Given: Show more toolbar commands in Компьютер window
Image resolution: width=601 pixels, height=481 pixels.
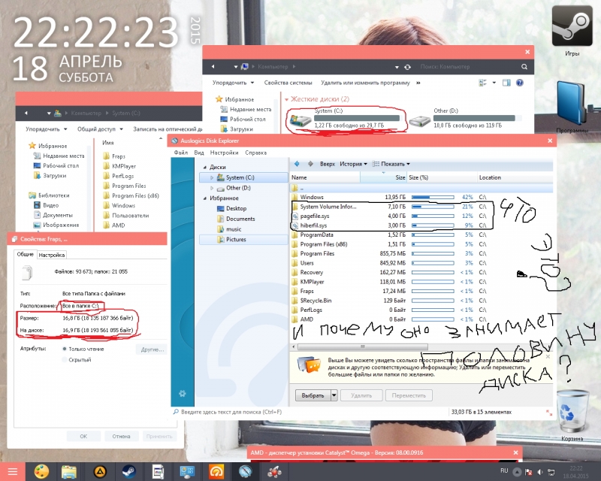Looking at the screenshot, I should pos(418,83).
